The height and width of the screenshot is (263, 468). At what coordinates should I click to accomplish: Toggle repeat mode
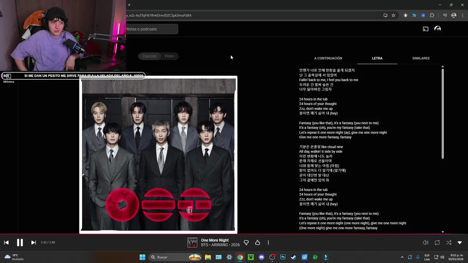pos(437,243)
